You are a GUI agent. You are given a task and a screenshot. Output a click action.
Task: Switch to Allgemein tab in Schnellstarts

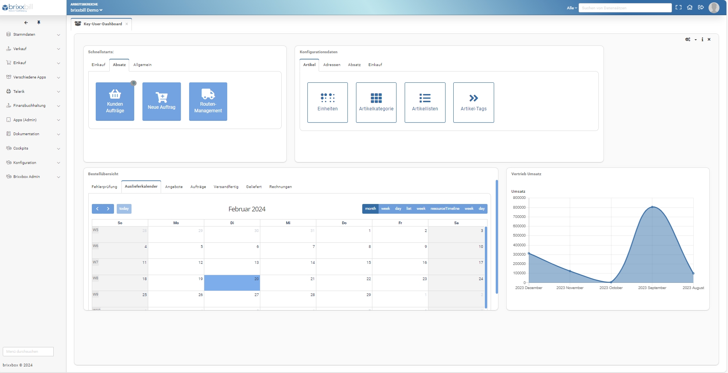142,65
